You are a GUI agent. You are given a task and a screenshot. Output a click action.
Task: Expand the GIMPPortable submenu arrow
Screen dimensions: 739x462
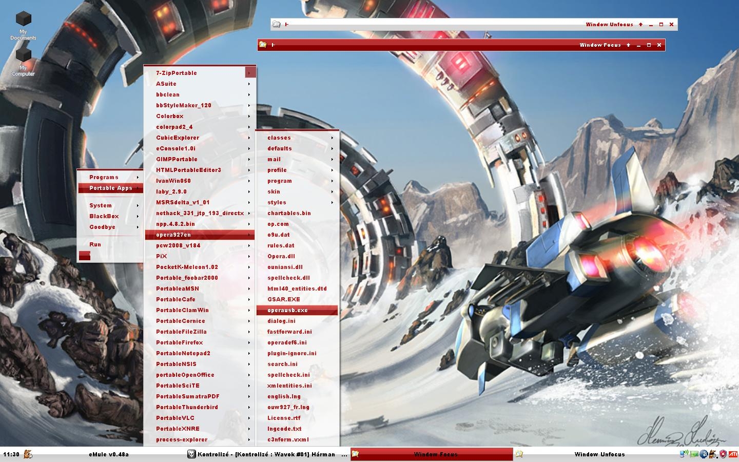click(x=249, y=160)
